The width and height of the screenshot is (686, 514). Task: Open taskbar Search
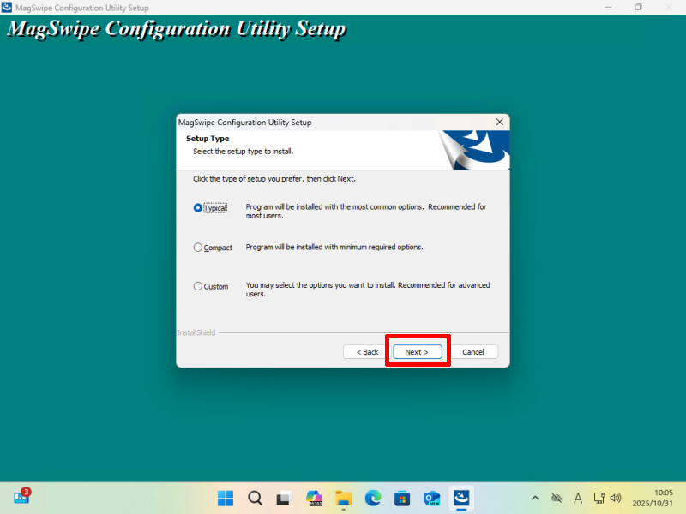[255, 498]
